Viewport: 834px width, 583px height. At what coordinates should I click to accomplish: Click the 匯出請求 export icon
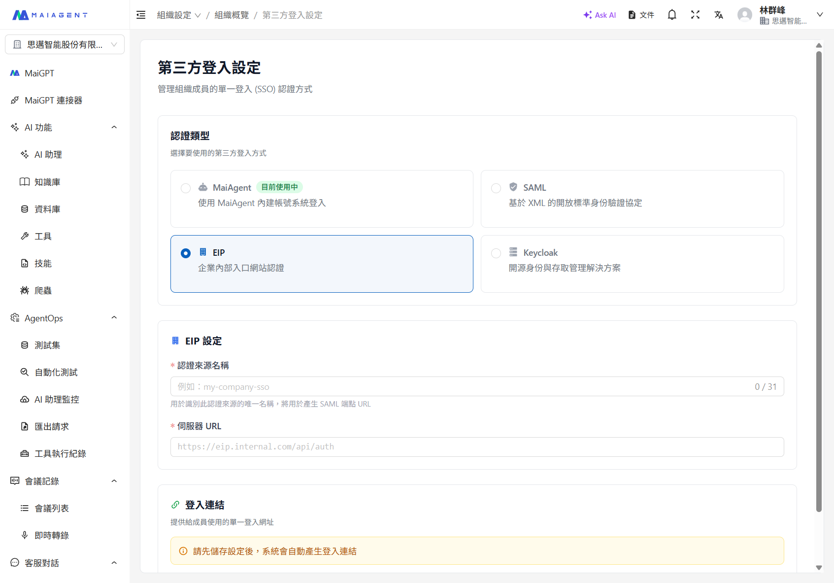(25, 426)
